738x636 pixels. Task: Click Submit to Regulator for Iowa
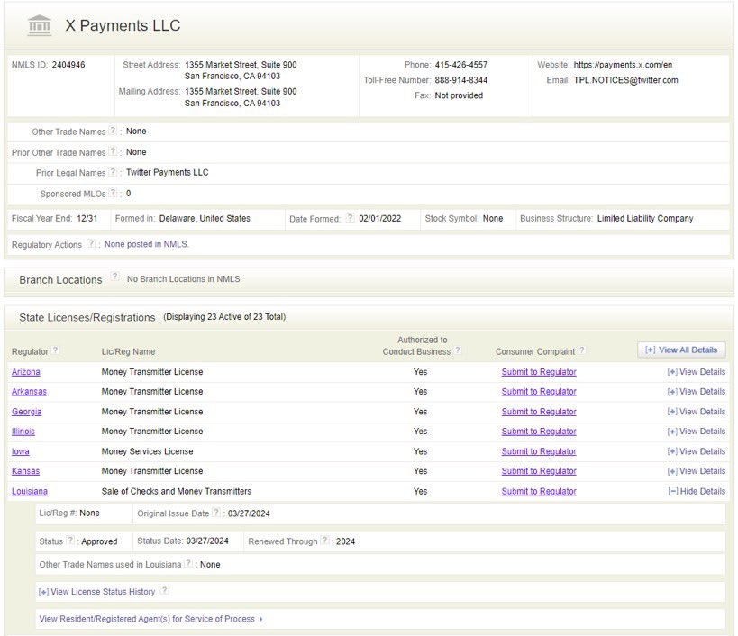[x=539, y=451]
